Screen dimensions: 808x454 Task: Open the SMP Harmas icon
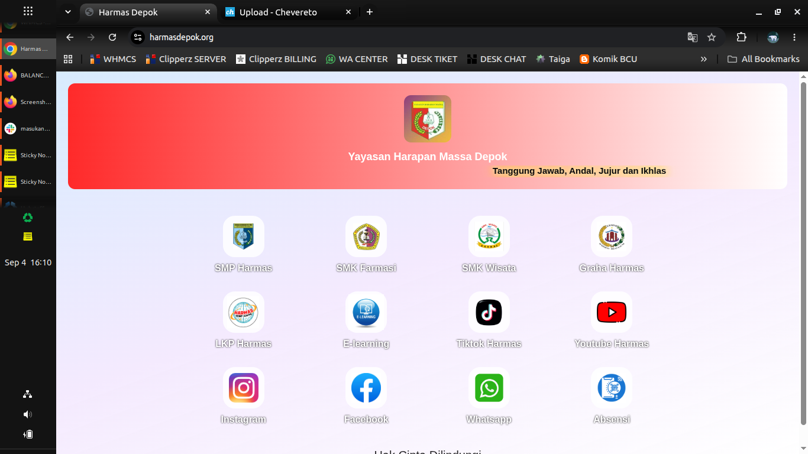pos(244,236)
